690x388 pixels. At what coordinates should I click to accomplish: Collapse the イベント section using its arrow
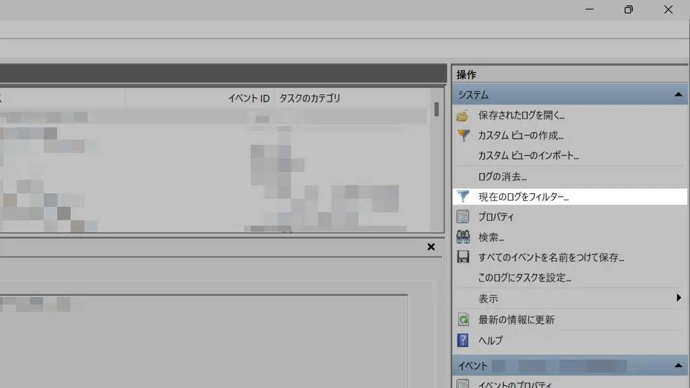click(x=678, y=366)
